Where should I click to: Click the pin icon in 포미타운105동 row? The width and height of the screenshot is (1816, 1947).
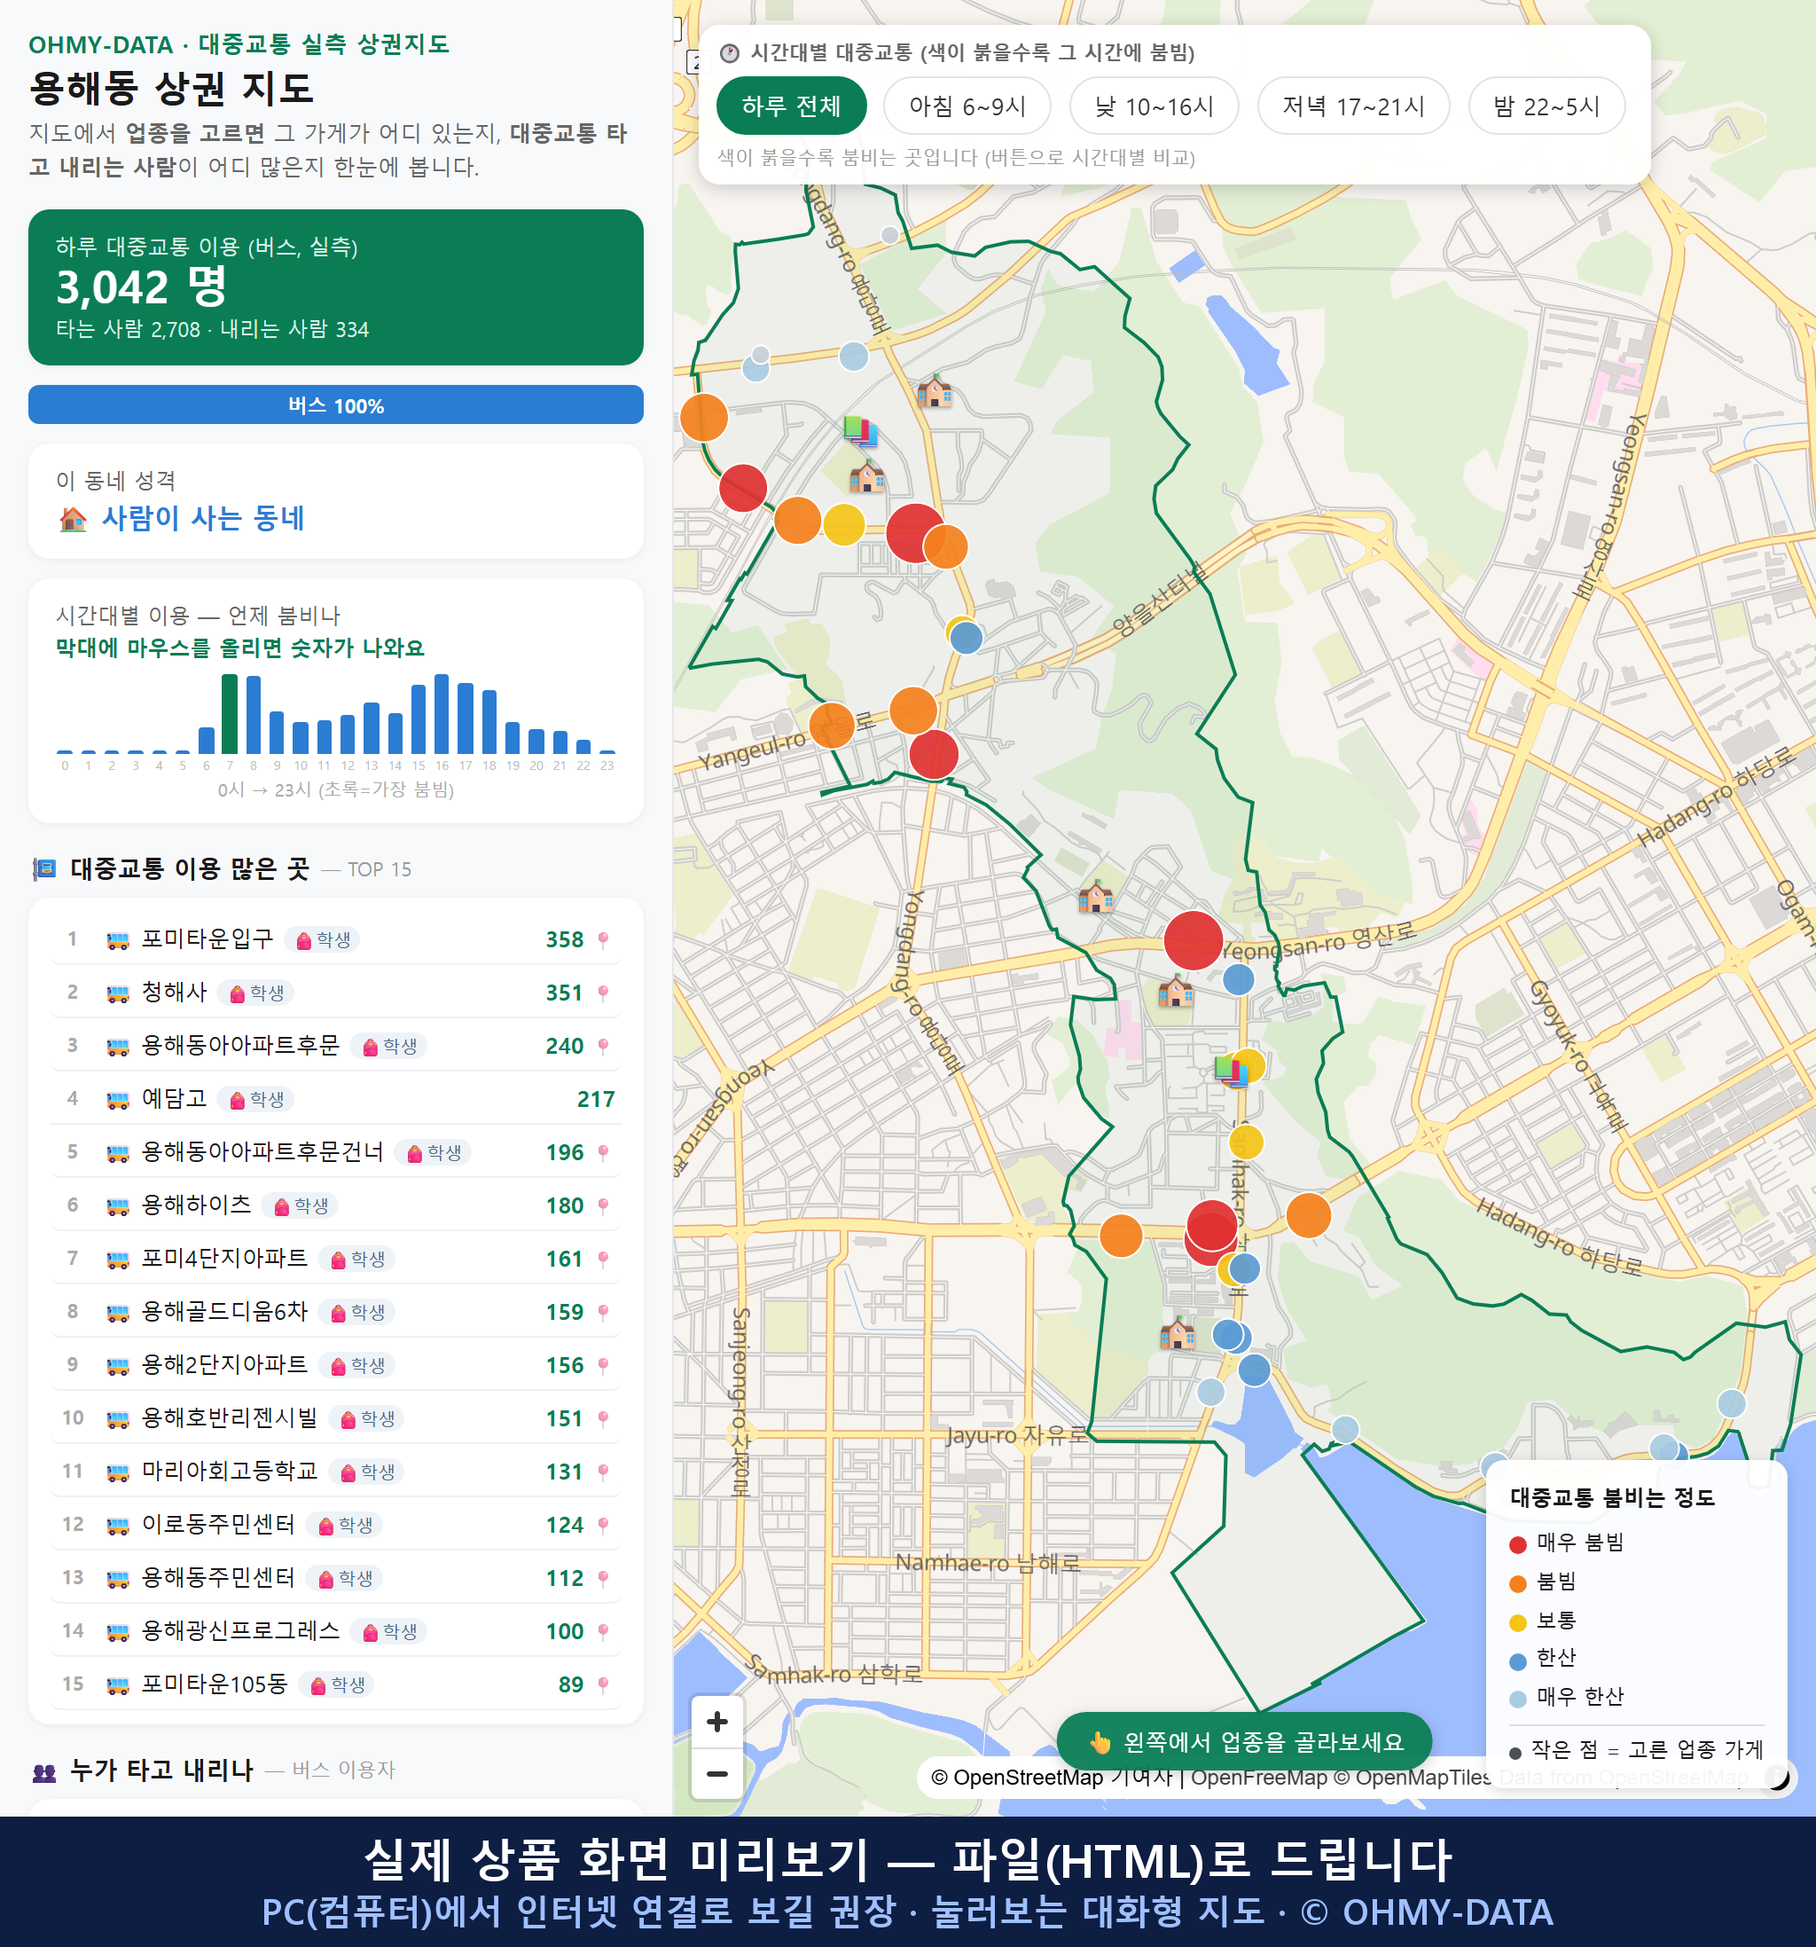pos(603,1684)
